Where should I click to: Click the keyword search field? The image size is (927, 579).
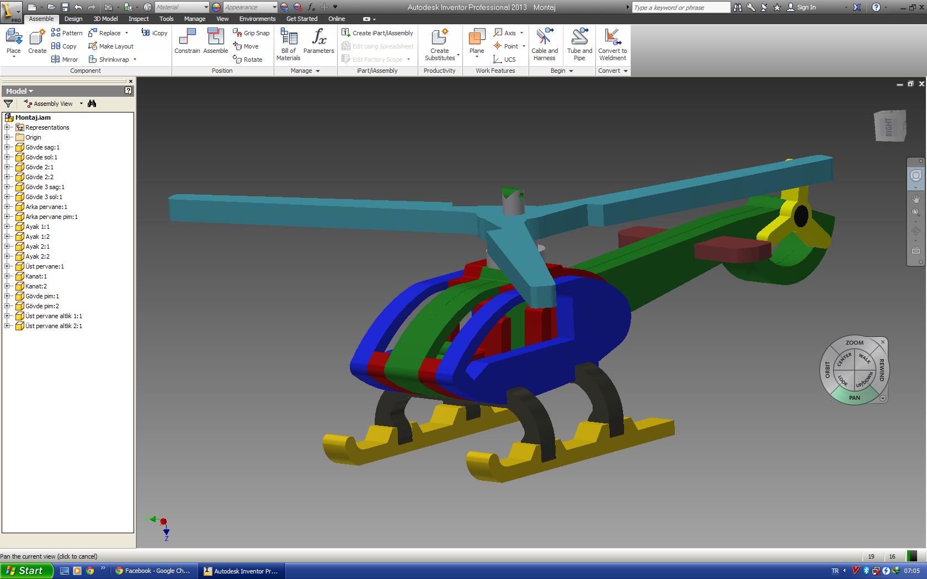680,7
